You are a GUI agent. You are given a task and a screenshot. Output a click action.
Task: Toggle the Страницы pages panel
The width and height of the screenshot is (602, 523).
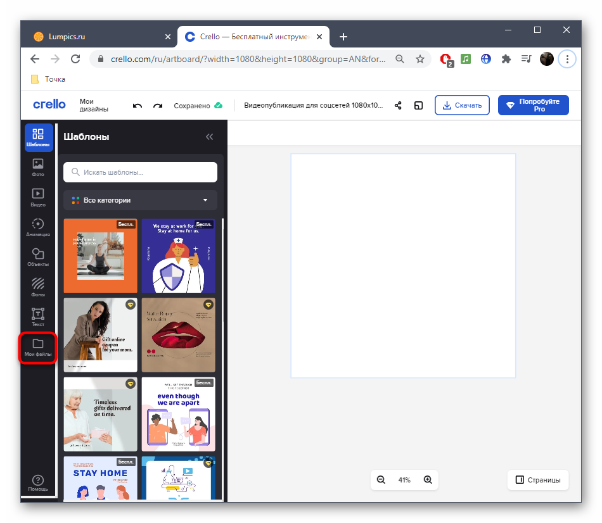[538, 480]
